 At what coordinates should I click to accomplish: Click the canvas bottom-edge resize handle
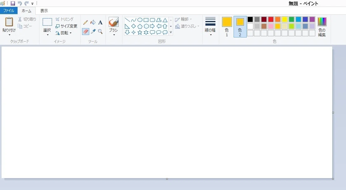pos(167,179)
